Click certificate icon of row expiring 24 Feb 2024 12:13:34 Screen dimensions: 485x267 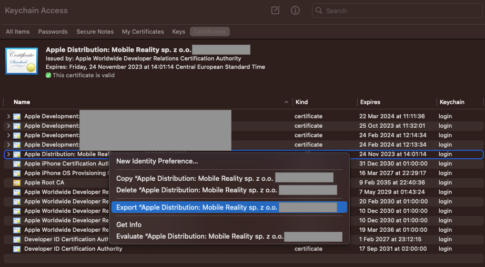coord(17,145)
